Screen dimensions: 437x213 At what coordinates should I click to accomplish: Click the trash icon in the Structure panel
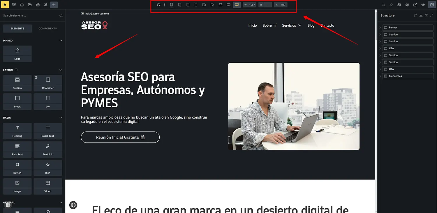coord(426,15)
